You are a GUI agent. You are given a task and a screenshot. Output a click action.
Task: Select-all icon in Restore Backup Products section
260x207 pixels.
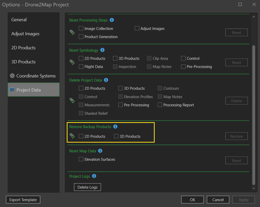(x=72, y=136)
